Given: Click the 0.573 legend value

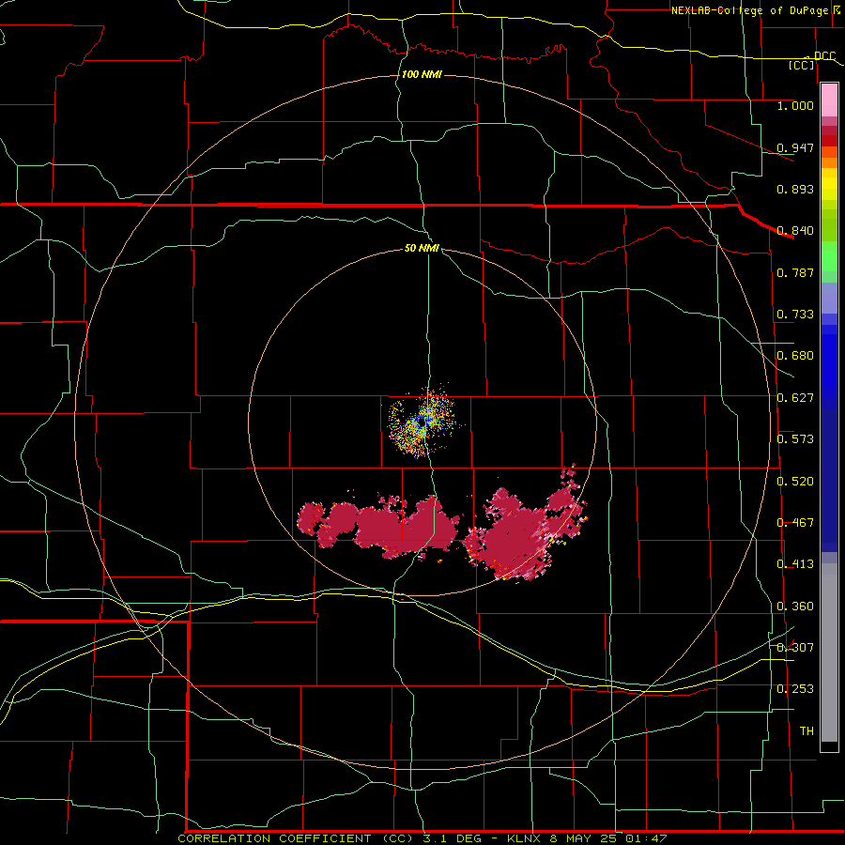Looking at the screenshot, I should 795,439.
